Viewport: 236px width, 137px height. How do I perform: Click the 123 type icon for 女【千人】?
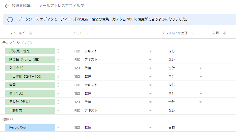click(77, 68)
